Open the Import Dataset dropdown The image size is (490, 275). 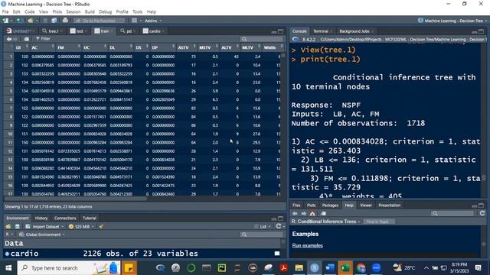[x=44, y=227]
